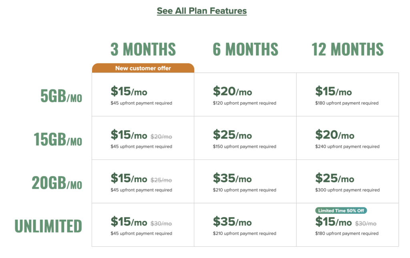Click the 12 MONTHS column header
The height and width of the screenshot is (258, 410).
[x=348, y=49]
